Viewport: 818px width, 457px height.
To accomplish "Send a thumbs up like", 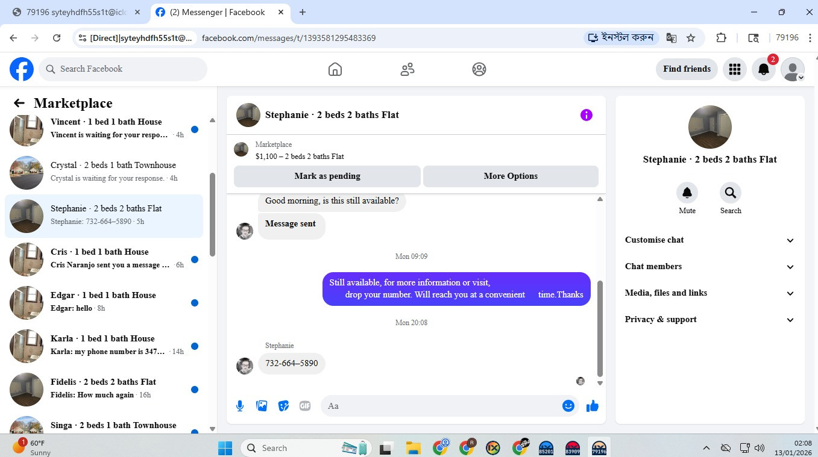I will click(593, 406).
